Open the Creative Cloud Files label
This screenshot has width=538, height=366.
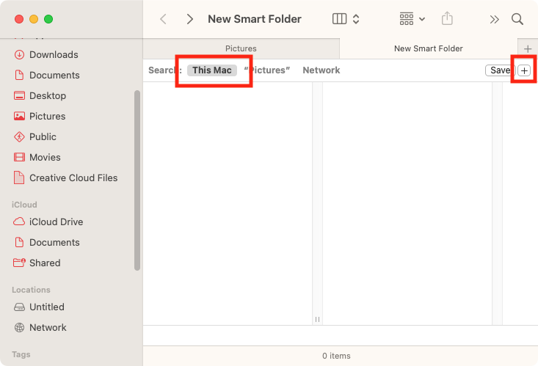pyautogui.click(x=73, y=177)
